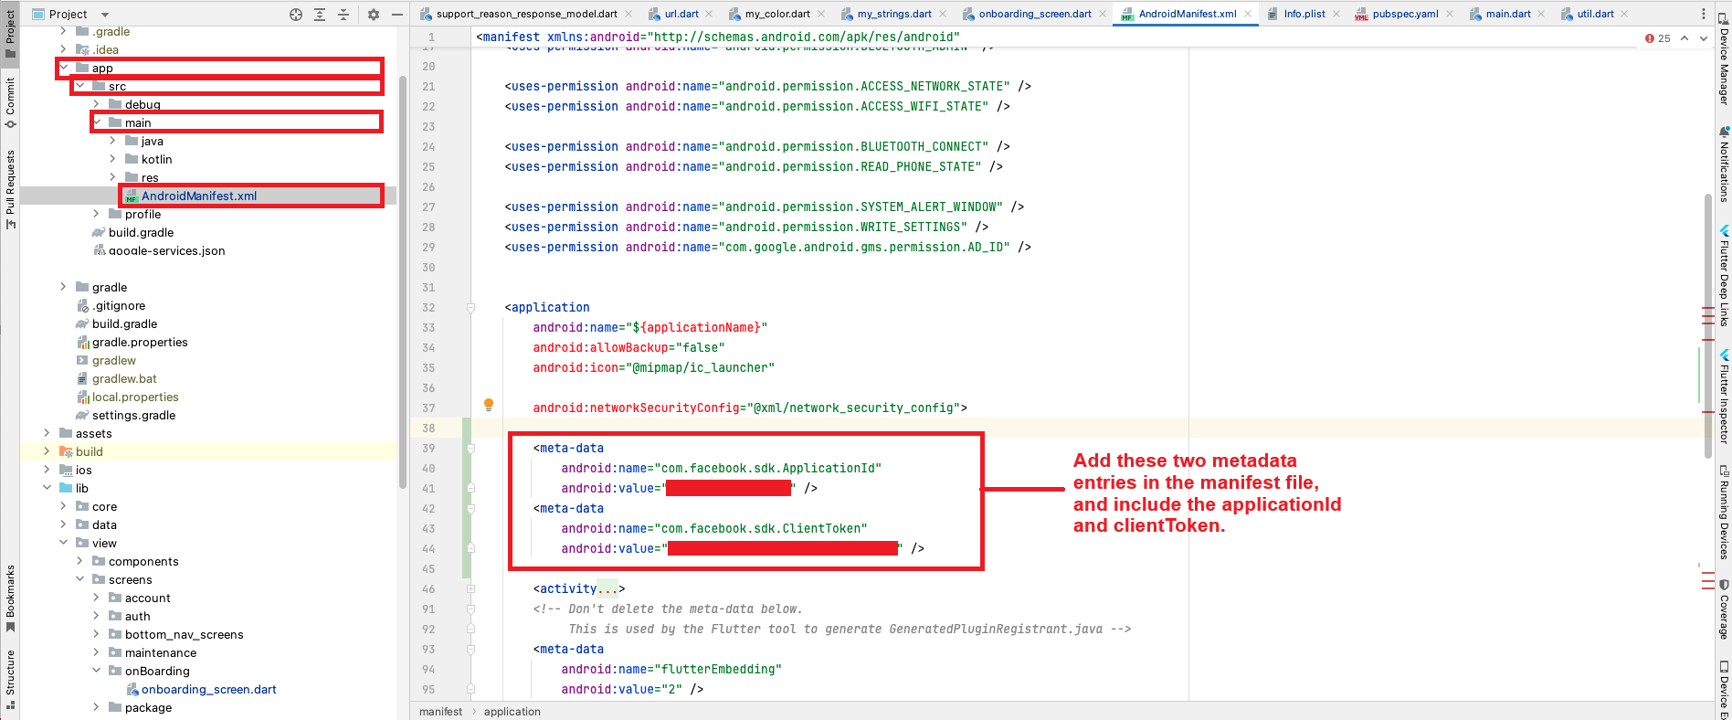The width and height of the screenshot is (1732, 720).
Task: Switch to the main.dart editor tab
Action: pos(1507,14)
